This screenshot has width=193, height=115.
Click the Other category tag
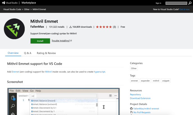[134, 68]
